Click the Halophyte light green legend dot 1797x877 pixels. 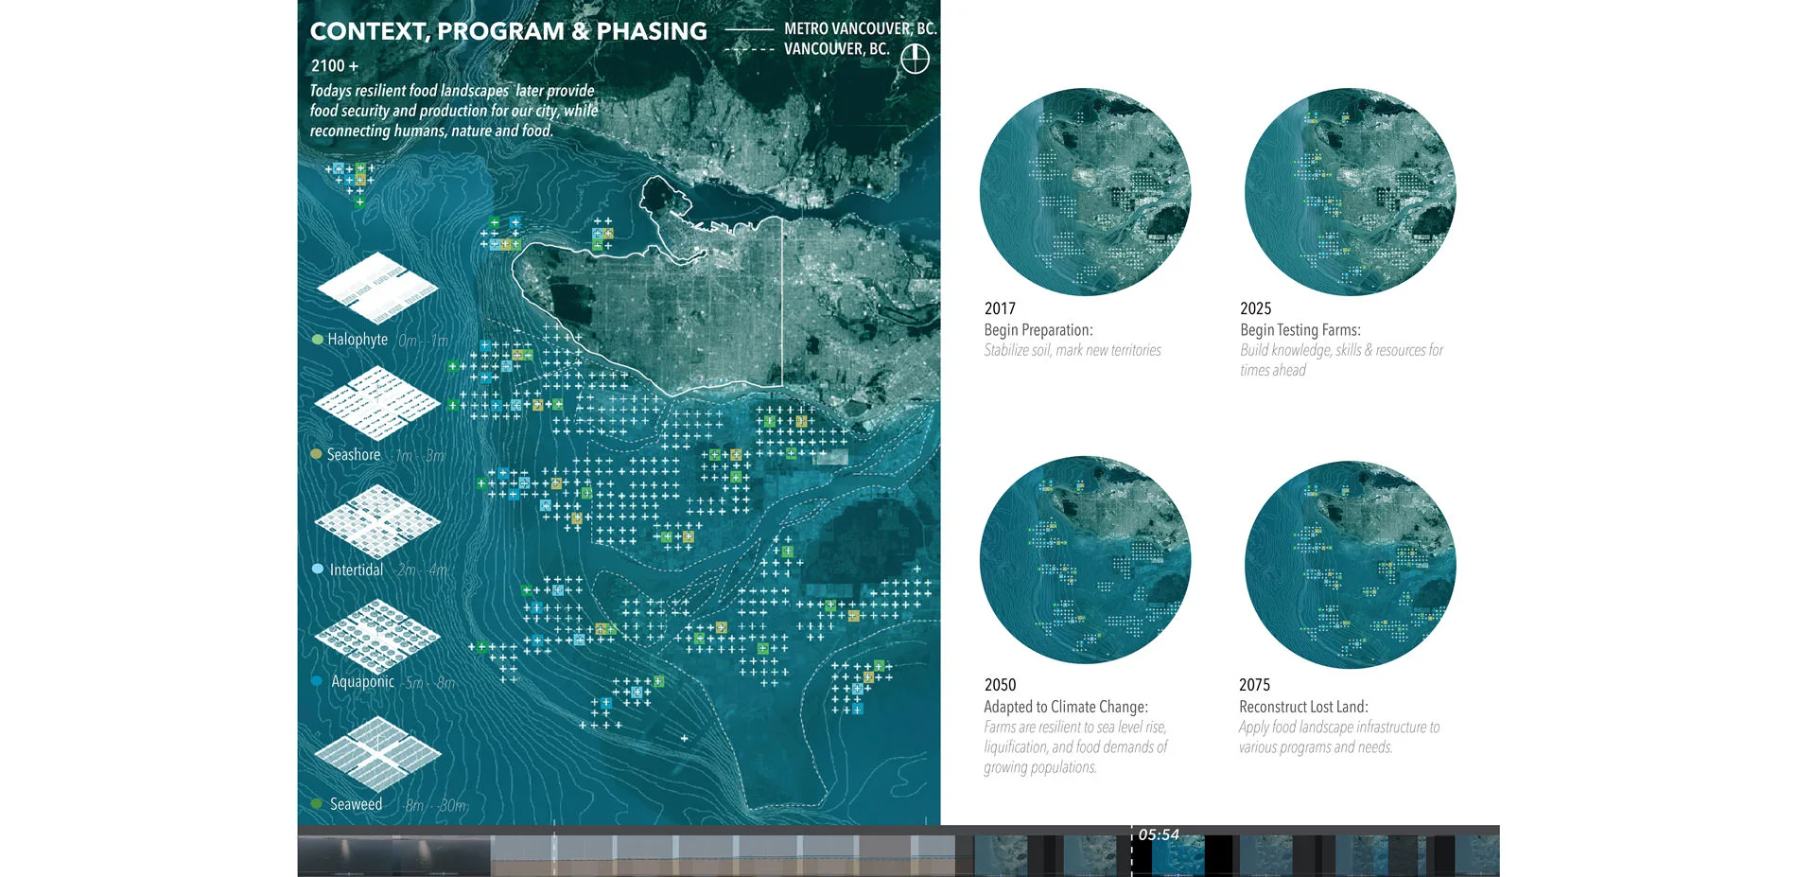(318, 340)
